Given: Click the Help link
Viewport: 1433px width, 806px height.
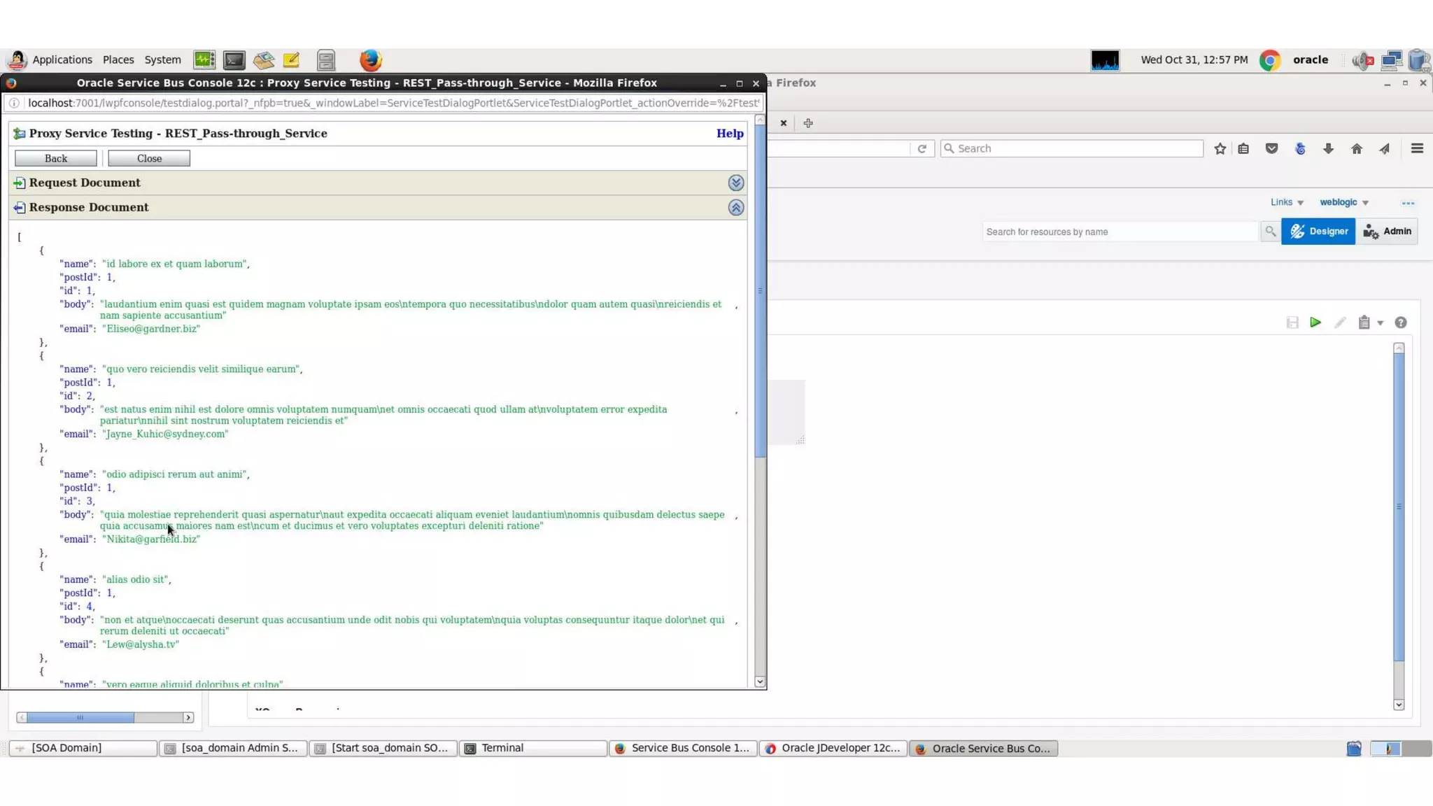Looking at the screenshot, I should pos(729,134).
